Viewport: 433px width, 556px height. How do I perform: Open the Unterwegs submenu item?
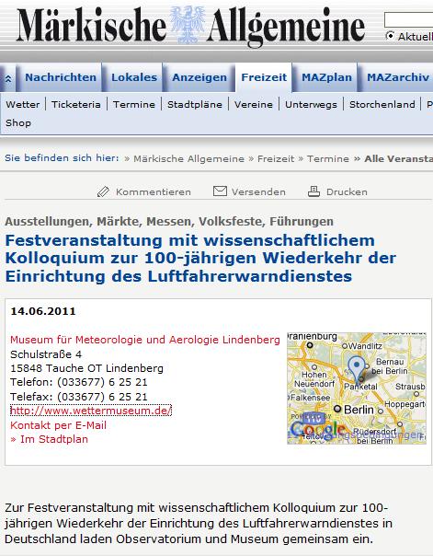[311, 105]
